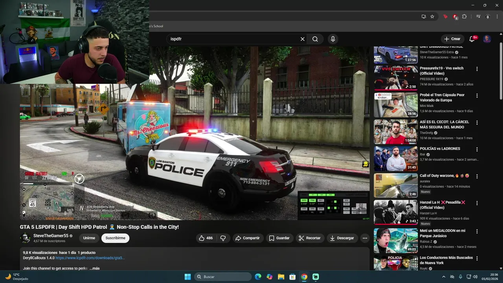Create a clip with Recortar
Screen dimensions: 503x283
pyautogui.click(x=310, y=238)
